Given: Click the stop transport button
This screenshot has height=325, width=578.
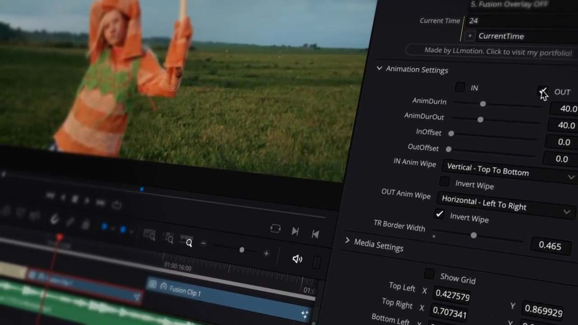Looking at the screenshot, I should coord(75,199).
